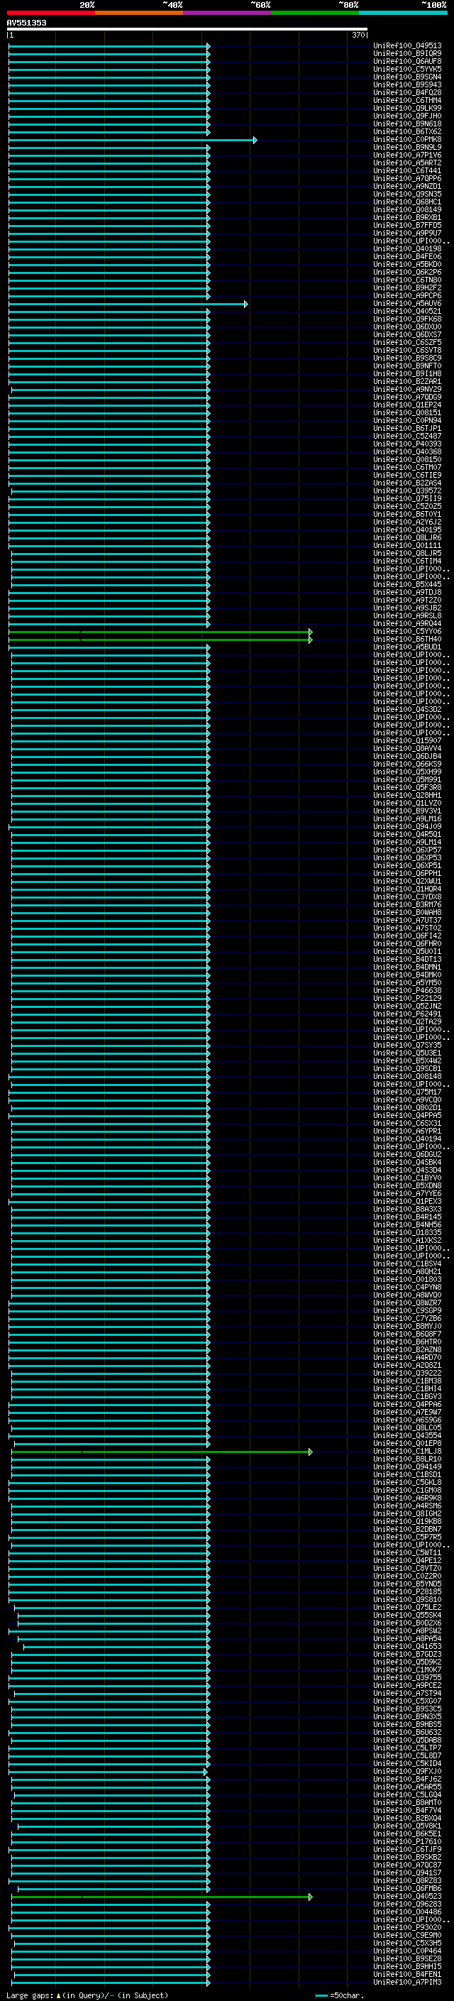Select label UniRef100_B8LR10
Screen dimensions: 454x2001
click(407, 1459)
